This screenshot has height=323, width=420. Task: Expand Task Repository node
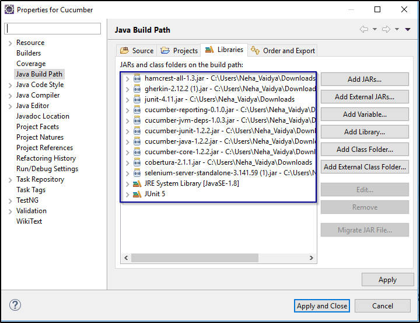click(10, 180)
